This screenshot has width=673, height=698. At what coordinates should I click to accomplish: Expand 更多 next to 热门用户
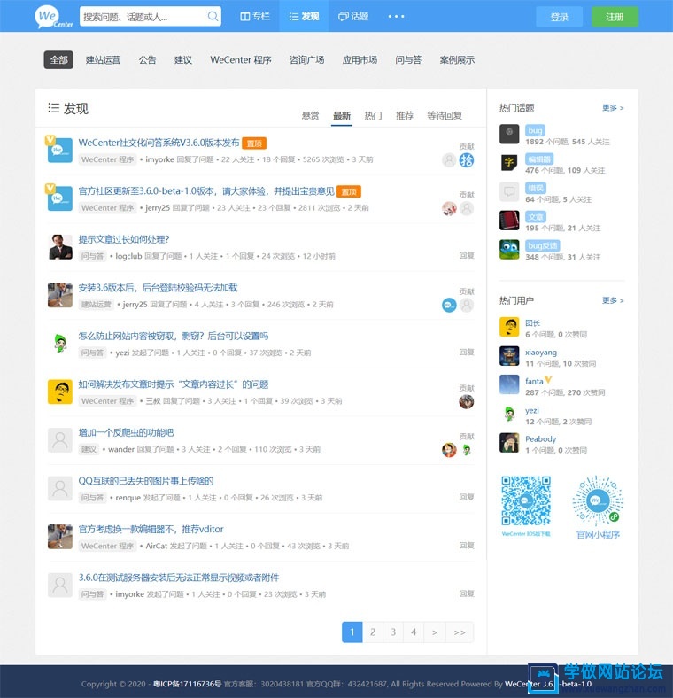tap(613, 300)
